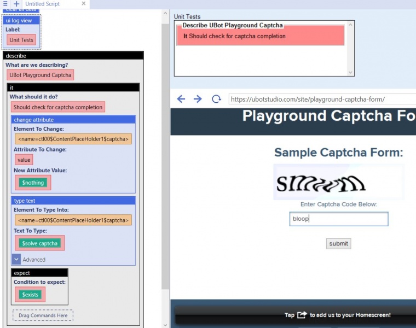The width and height of the screenshot is (416, 328).
Task: Go forward using the browser forward arrow
Action: [x=198, y=99]
